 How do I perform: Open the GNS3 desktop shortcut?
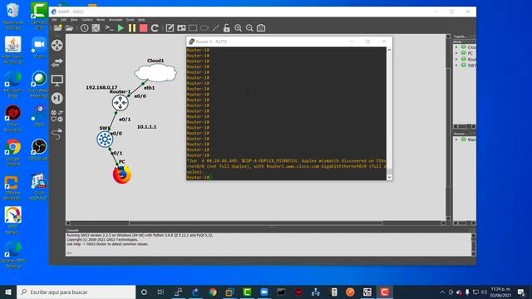39,116
